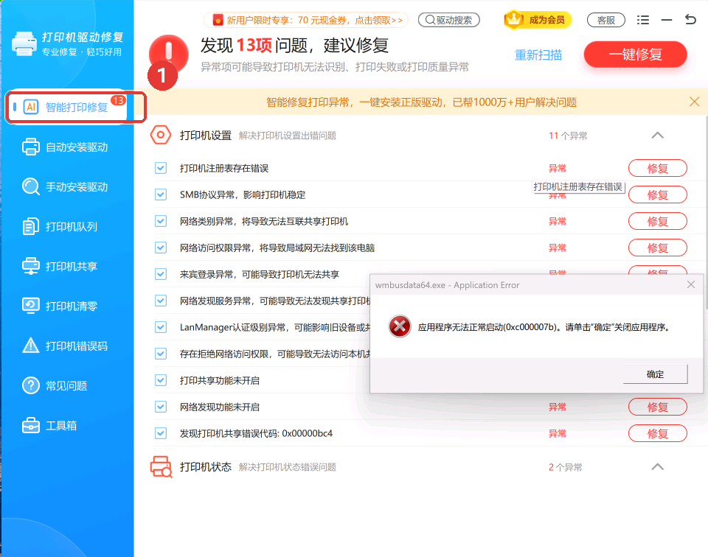Click the back arrow icon at top right
The image size is (708, 557).
690,19
